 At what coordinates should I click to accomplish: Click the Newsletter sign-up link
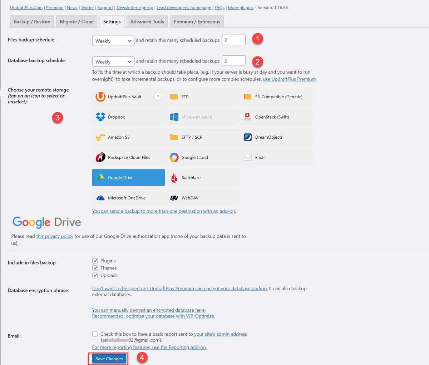[x=135, y=8]
